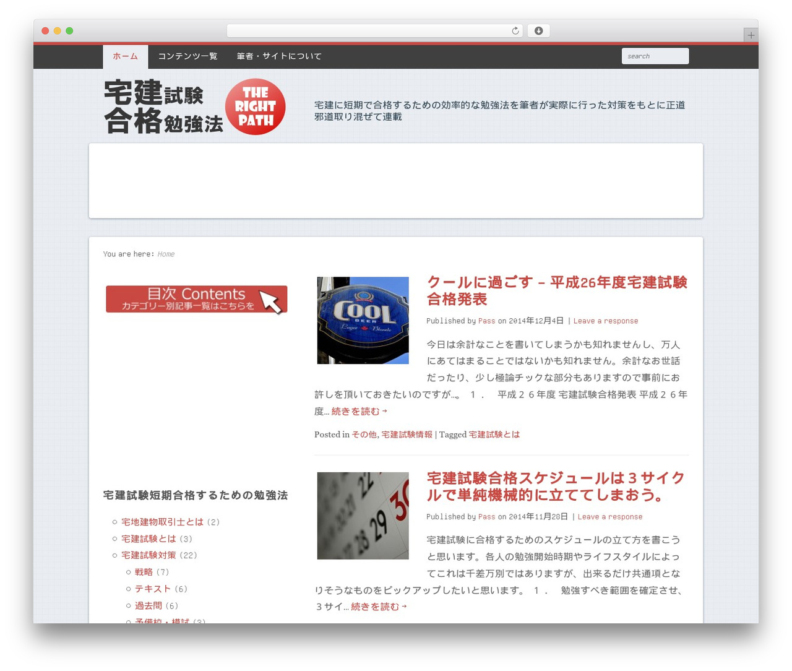Click 続きを読む on the schedule post

point(379,607)
